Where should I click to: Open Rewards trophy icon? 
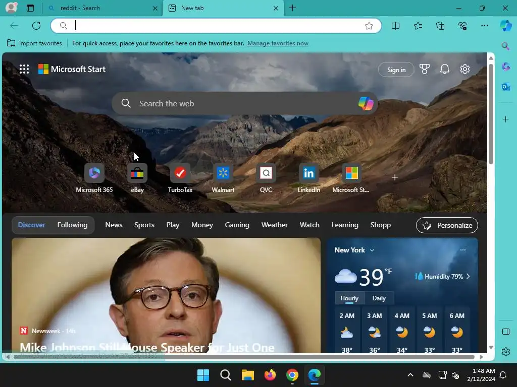pos(424,69)
